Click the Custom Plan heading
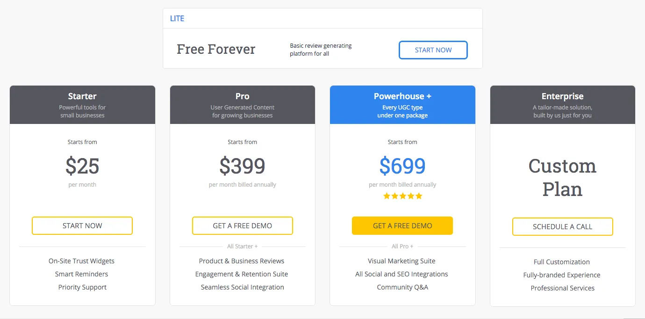This screenshot has width=645, height=319. [562, 178]
